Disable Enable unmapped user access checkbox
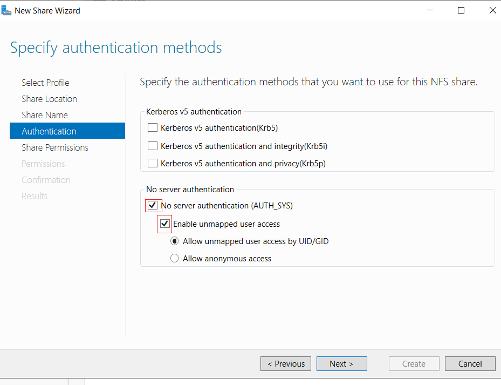The width and height of the screenshot is (501, 385). [x=165, y=224]
